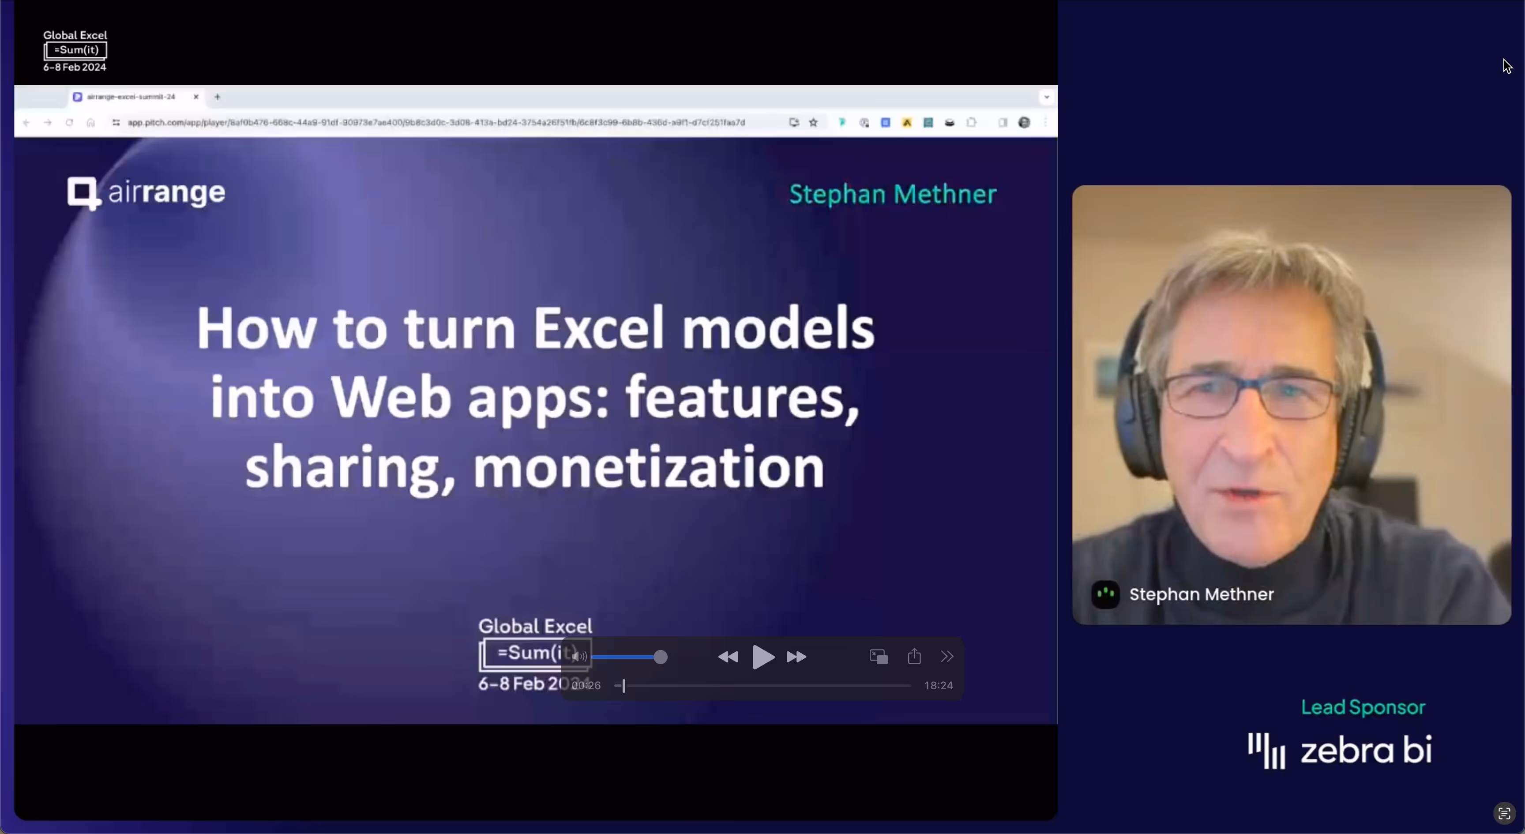Bookmark page with star icon
Viewport: 1525px width, 834px height.
(813, 123)
